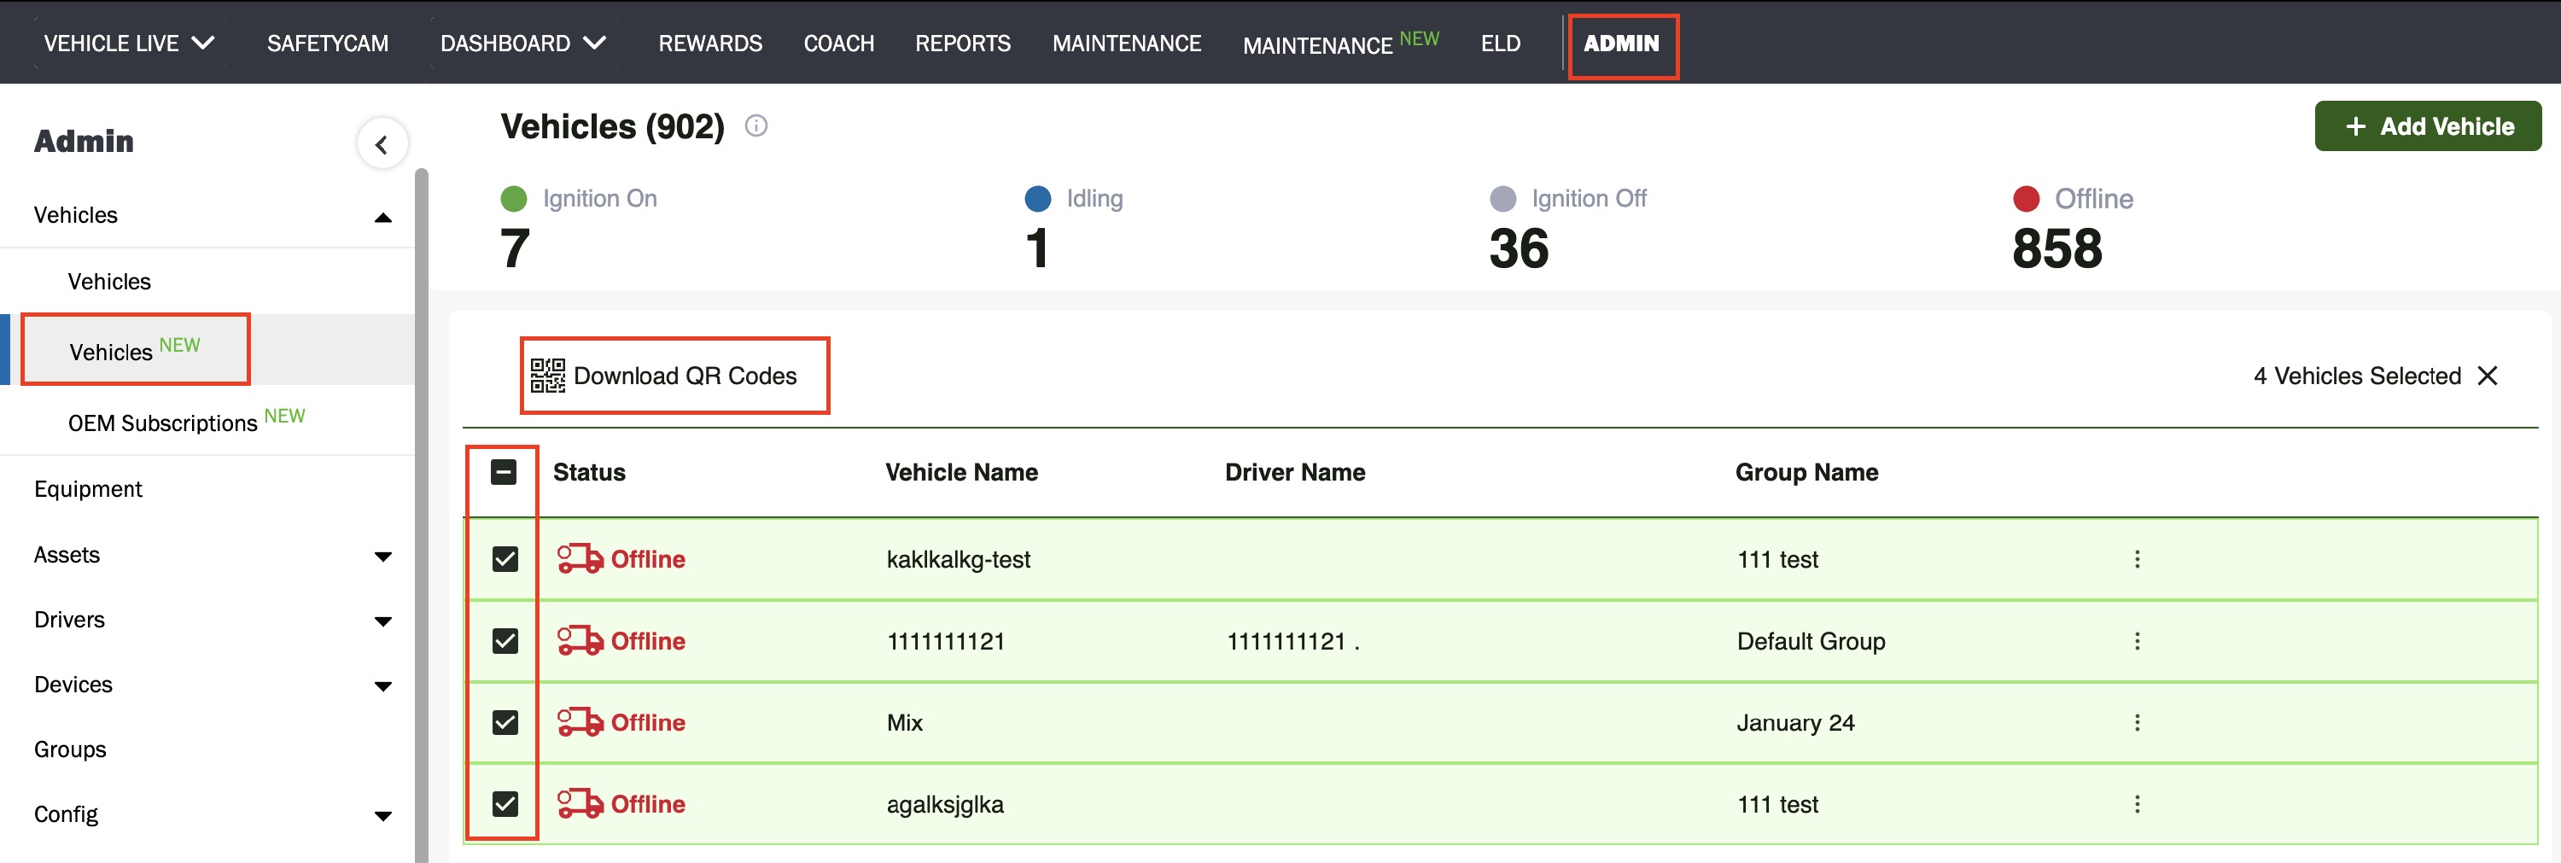Image resolution: width=2561 pixels, height=863 pixels.
Task: Expand the Devices section in sidebar
Action: 382,686
